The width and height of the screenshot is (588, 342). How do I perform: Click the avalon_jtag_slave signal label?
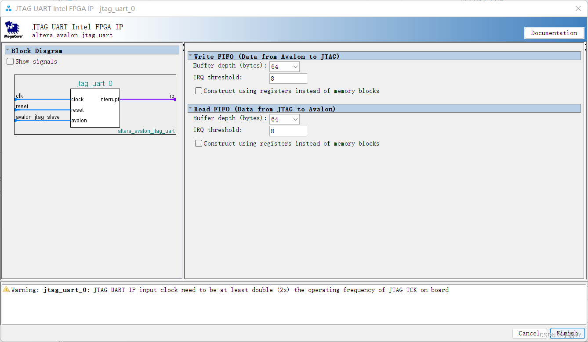38,117
